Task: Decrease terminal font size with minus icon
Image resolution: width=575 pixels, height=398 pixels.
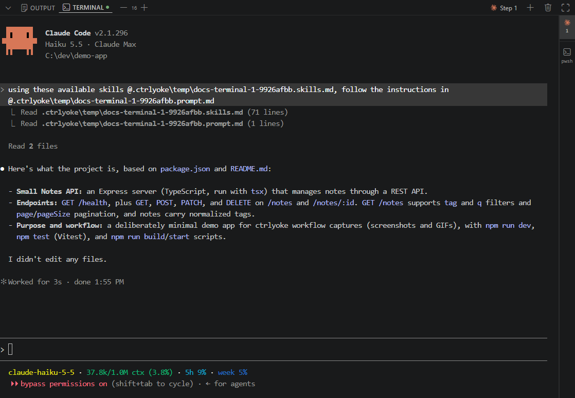Action: pos(123,8)
